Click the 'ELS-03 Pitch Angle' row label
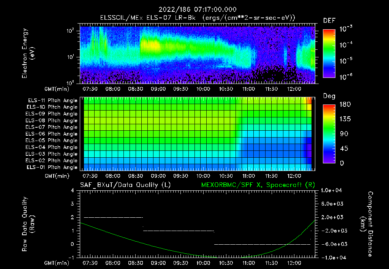The image size is (389, 269). point(52,154)
